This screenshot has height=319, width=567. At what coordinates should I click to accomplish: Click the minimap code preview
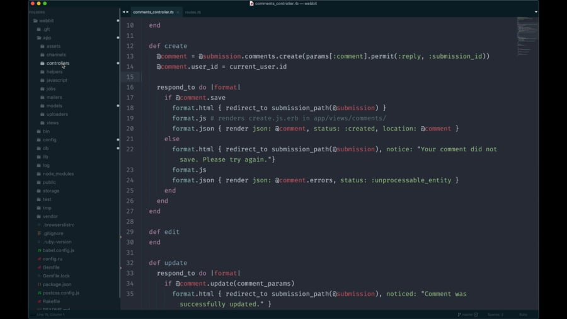[x=527, y=36]
